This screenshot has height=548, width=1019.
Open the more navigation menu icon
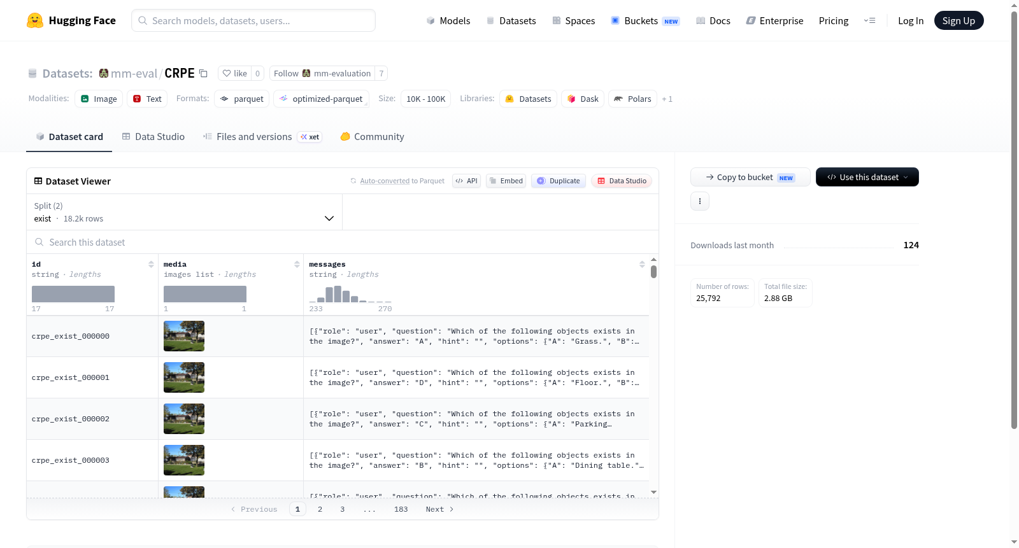coord(869,20)
